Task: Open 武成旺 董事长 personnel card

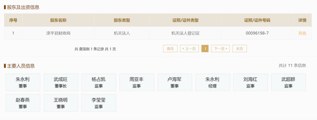Action: point(61,82)
